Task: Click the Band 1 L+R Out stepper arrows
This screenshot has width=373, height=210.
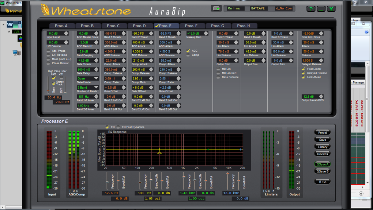Action: [x=124, y=97]
